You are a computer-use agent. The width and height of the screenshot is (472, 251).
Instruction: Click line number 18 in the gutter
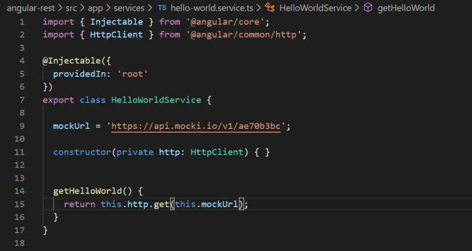click(x=19, y=243)
